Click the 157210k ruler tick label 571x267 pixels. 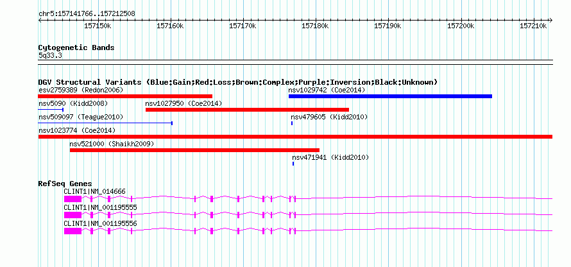[x=534, y=26]
